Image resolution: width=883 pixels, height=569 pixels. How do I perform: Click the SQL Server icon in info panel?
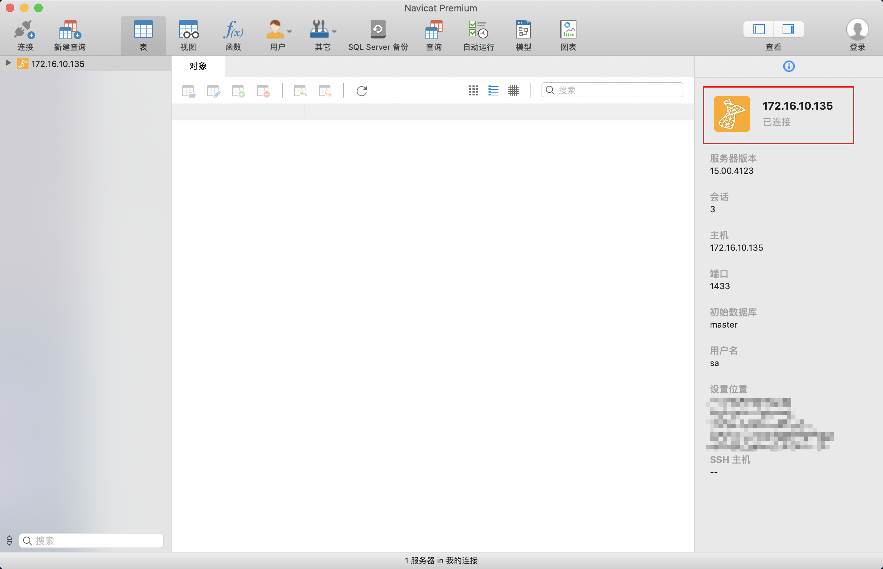[x=732, y=114]
